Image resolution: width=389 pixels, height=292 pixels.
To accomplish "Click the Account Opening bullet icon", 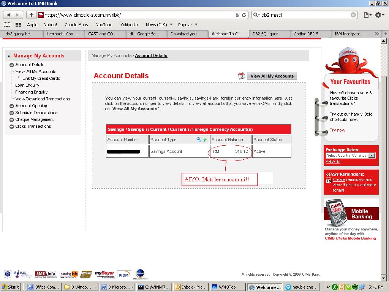I will point(12,106).
